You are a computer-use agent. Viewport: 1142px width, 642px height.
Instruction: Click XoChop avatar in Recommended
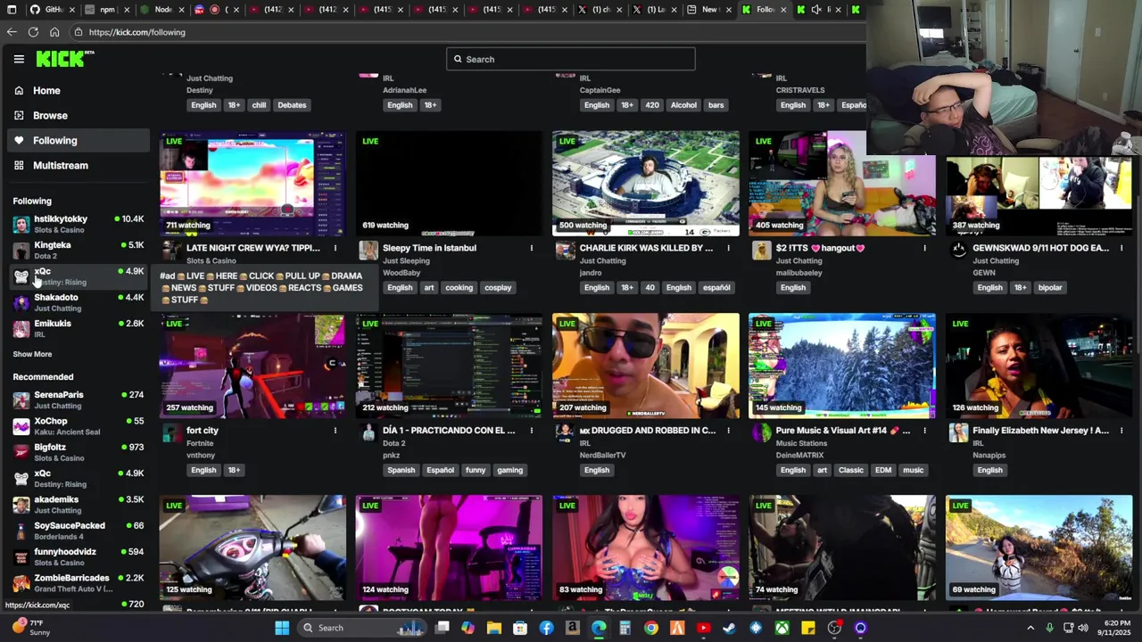pyautogui.click(x=21, y=426)
